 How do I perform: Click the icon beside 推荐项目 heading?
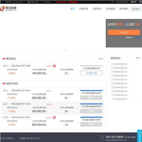pos(4,59)
